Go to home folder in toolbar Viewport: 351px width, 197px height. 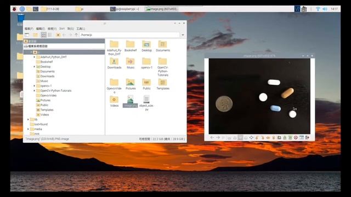click(58, 35)
